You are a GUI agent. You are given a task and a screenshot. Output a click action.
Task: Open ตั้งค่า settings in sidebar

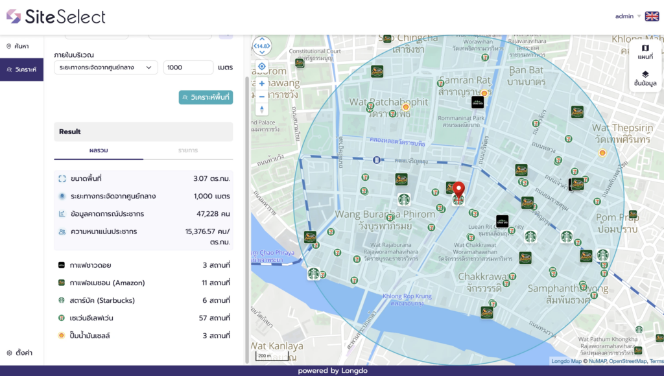click(20, 353)
